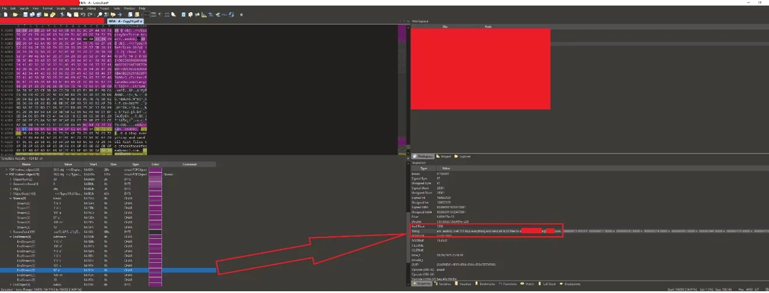Click the dark color swatch of StreamData row
The image size is (769, 293).
(x=155, y=231)
